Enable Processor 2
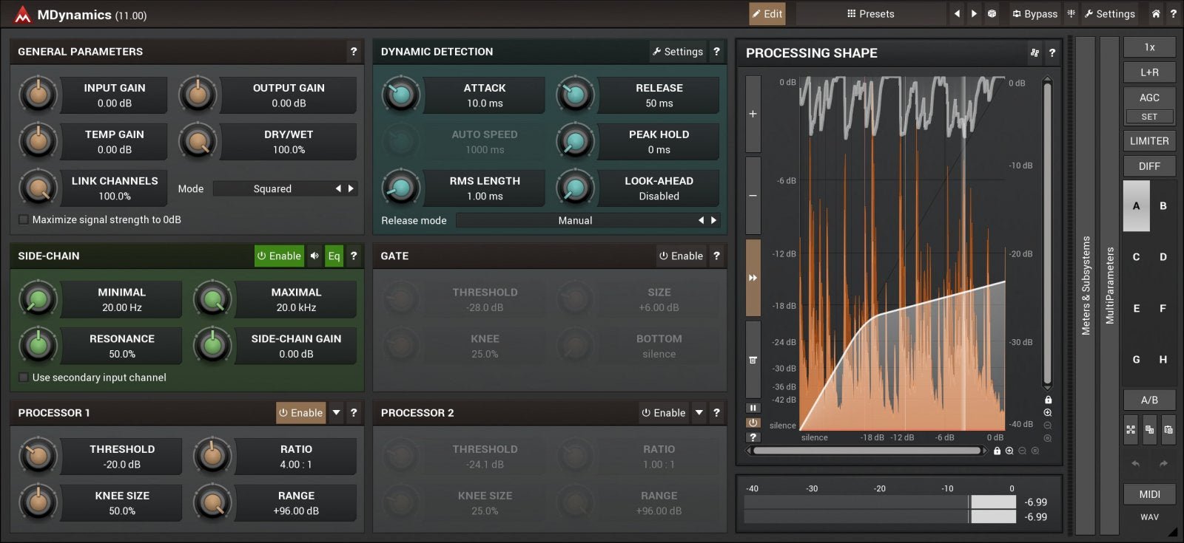The height and width of the screenshot is (543, 1184). coord(663,413)
